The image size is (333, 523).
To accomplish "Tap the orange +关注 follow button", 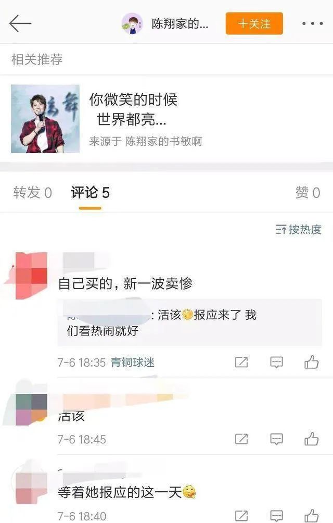I will click(254, 23).
